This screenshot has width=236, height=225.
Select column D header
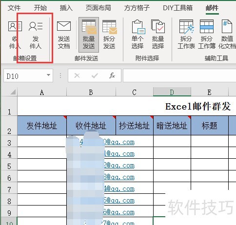pos(172,92)
